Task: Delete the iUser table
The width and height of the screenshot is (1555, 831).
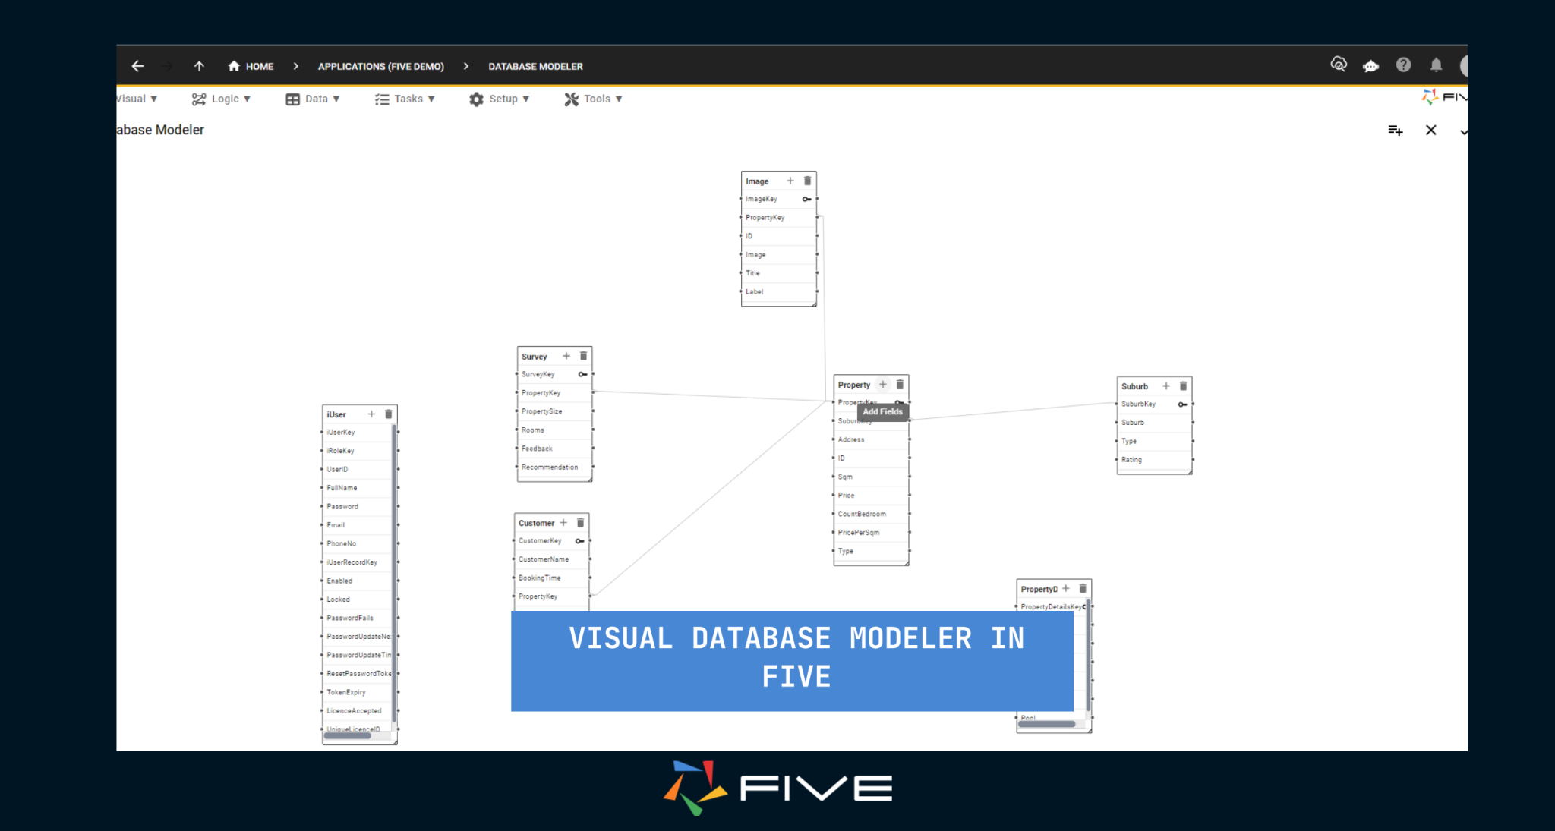Action: click(x=388, y=414)
